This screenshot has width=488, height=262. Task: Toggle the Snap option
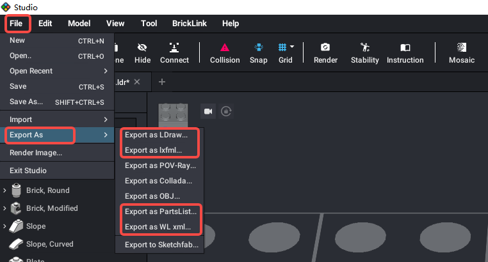point(258,53)
